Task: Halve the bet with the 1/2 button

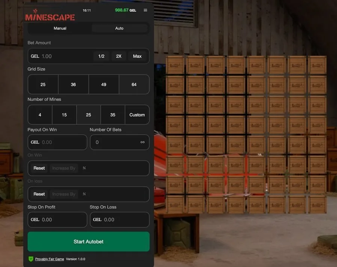Action: tap(101, 56)
